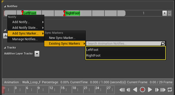175x95 pixels.
Task: Play the animation forward
Action: pos(150,90)
